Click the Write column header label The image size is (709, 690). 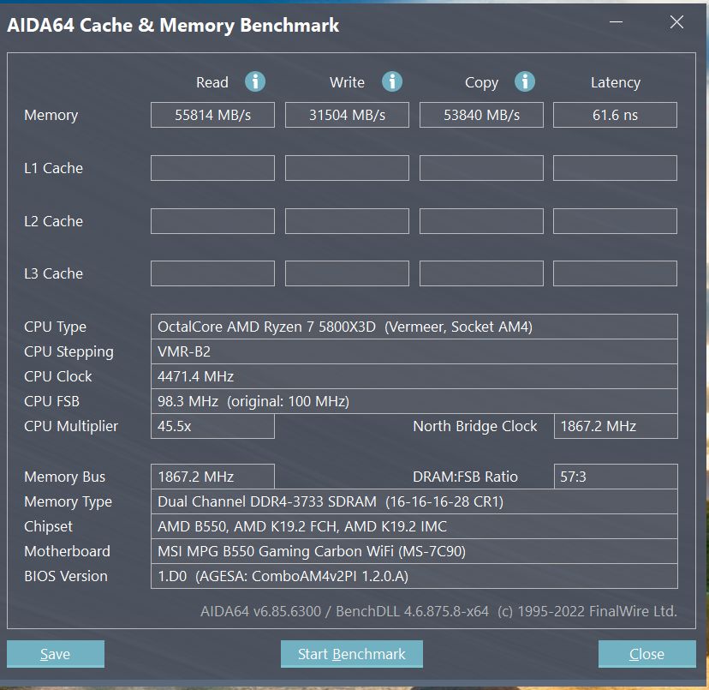(347, 82)
